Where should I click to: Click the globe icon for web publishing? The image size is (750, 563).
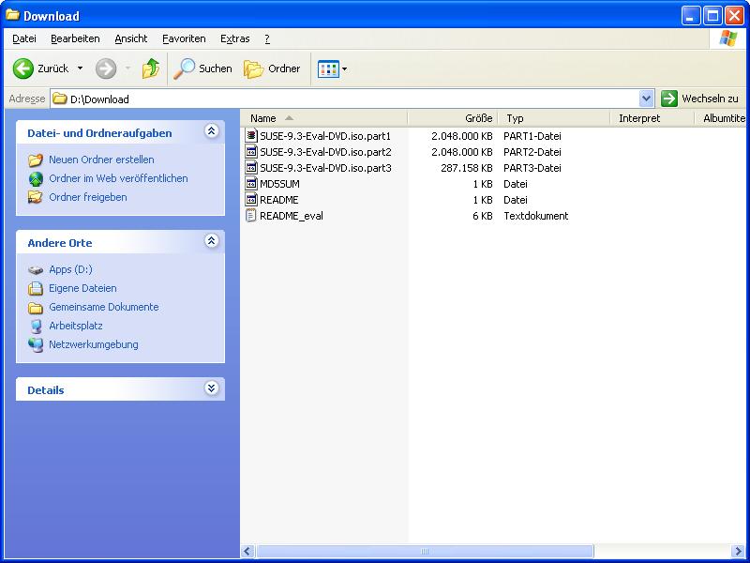[x=36, y=178]
